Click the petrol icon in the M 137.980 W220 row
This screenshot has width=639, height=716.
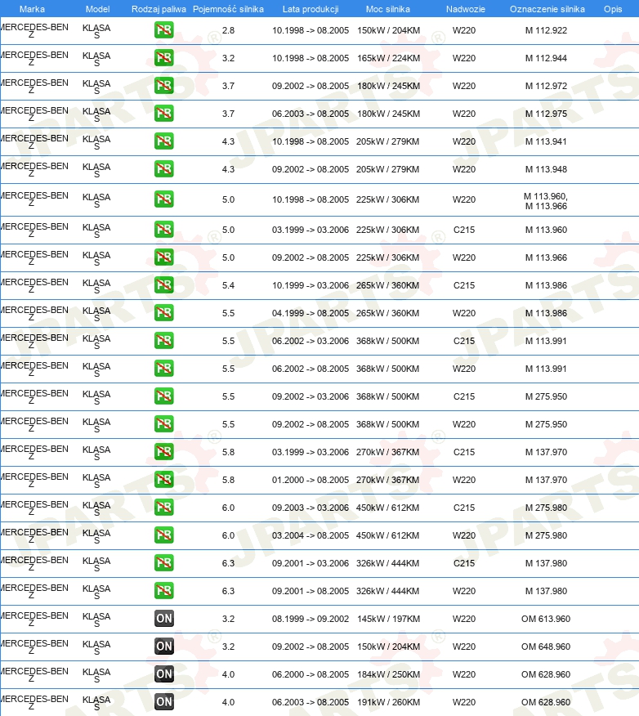click(164, 591)
